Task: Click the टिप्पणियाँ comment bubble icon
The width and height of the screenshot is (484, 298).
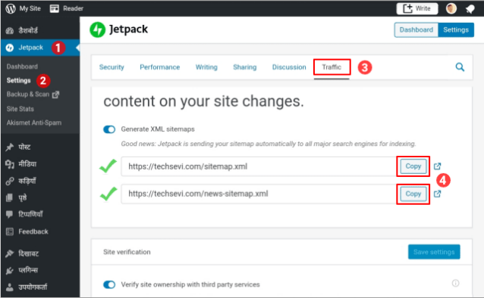Action: [10, 214]
